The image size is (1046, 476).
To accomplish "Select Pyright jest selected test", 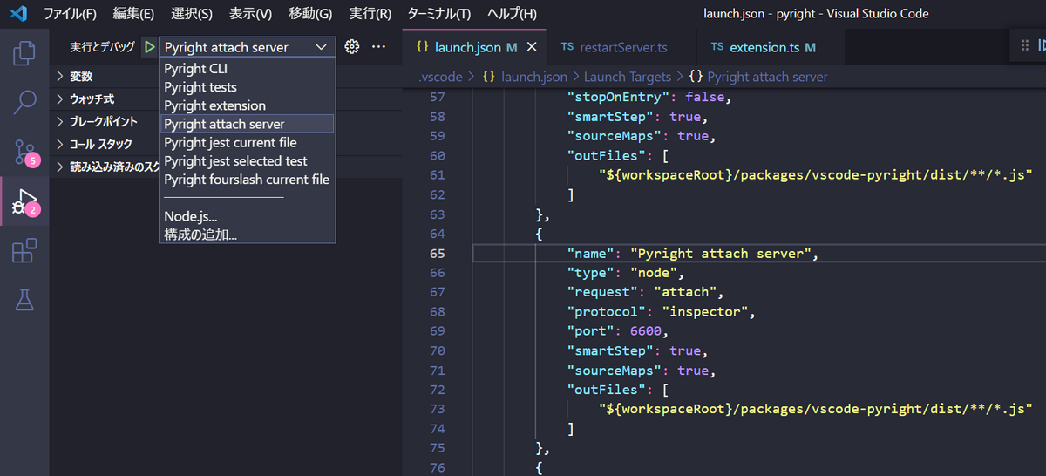I will click(x=247, y=160).
